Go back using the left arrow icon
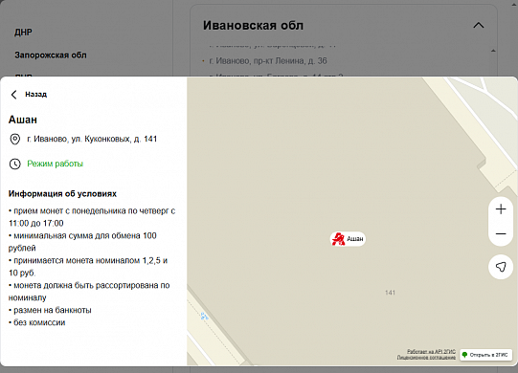The width and height of the screenshot is (518, 373). (x=13, y=95)
